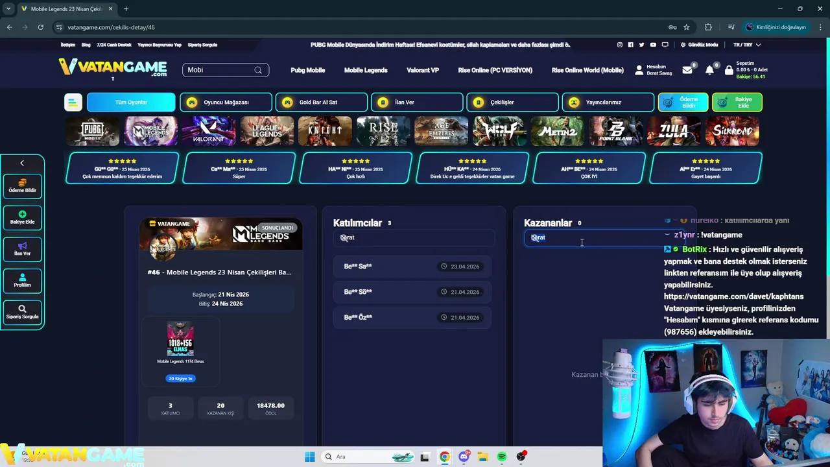Open the Facebook social icon
830x467 pixels.
(630, 45)
